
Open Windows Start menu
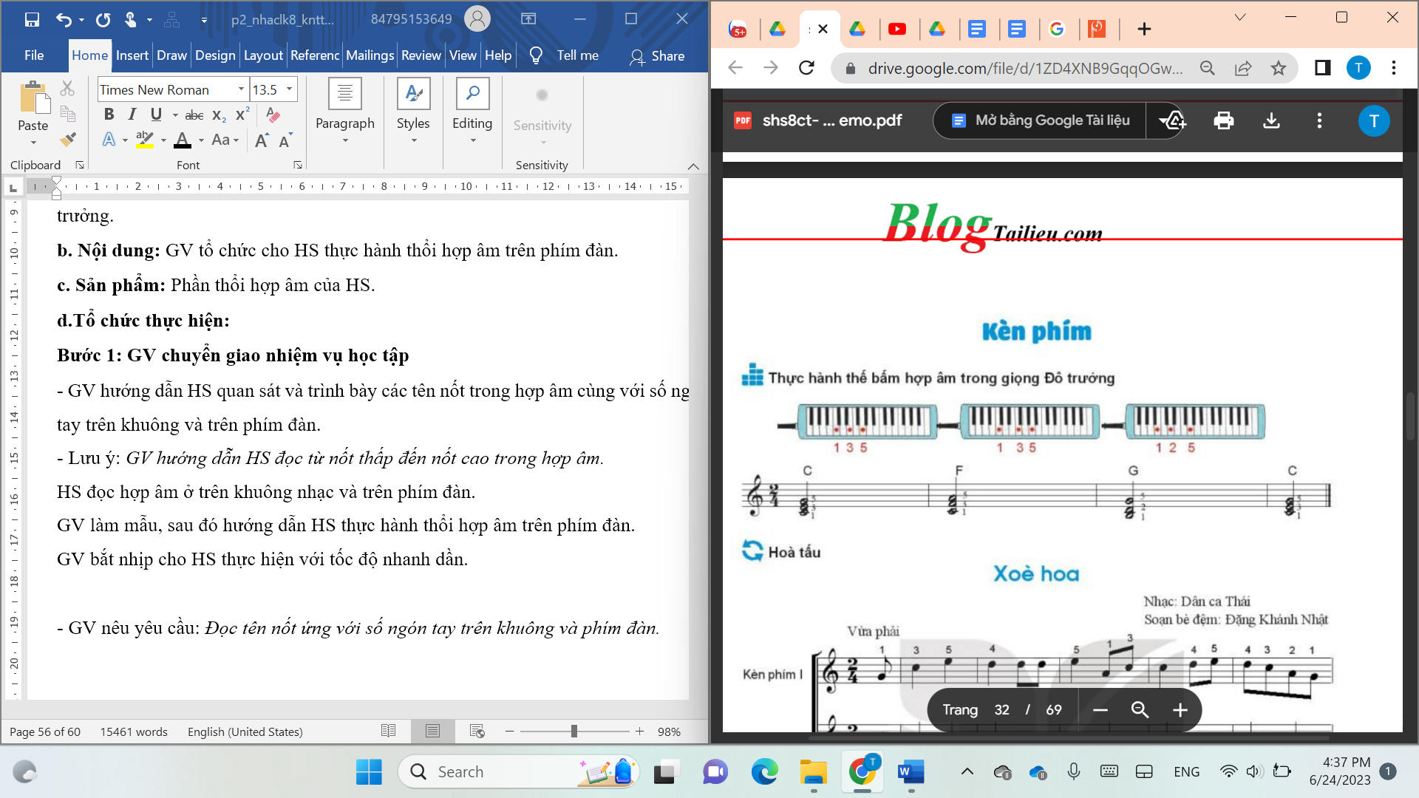[x=369, y=772]
